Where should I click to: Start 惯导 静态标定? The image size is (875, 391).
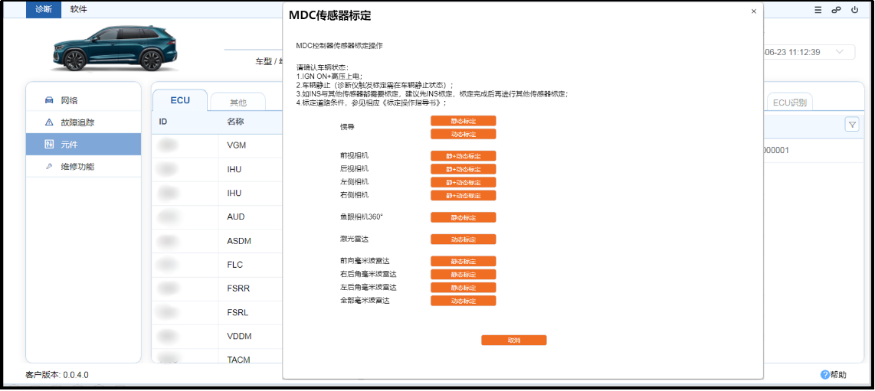tap(464, 121)
